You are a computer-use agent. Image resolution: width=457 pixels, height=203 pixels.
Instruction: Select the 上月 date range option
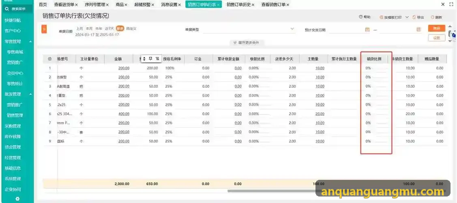pyautogui.click(x=79, y=28)
